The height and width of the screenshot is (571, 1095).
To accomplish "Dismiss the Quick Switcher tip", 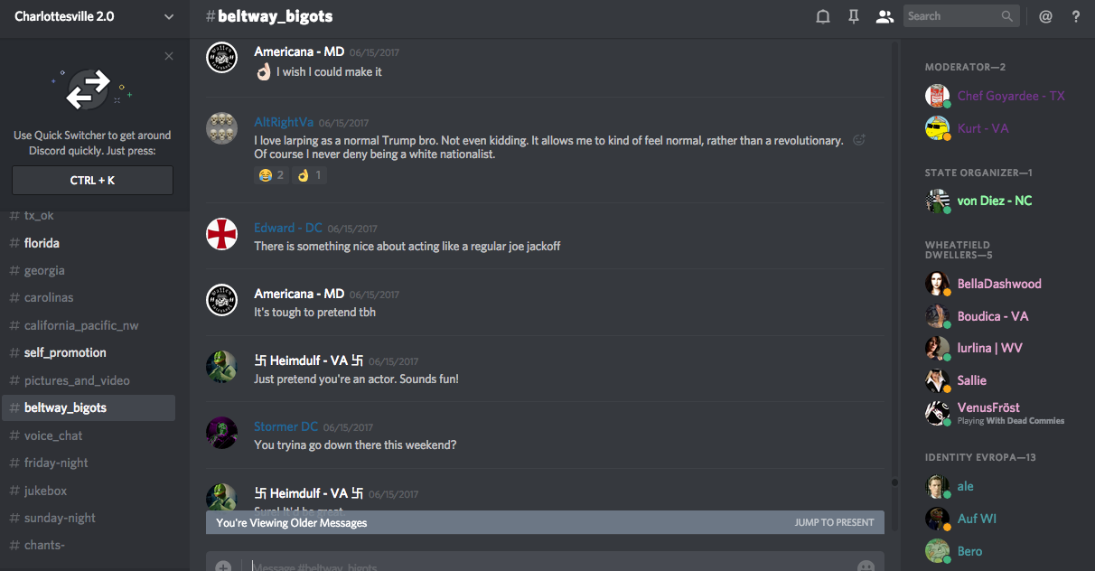I will click(x=169, y=56).
